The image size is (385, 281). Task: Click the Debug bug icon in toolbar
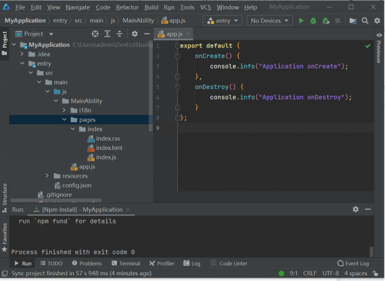[x=313, y=20]
